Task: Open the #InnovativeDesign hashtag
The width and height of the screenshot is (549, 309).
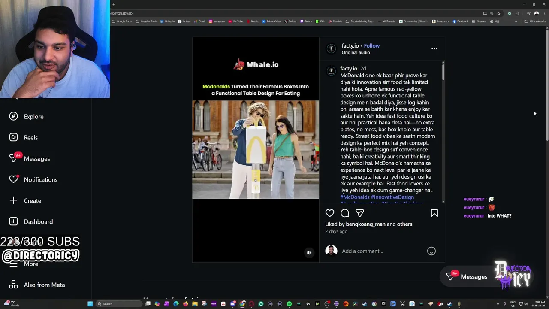Action: click(x=392, y=197)
